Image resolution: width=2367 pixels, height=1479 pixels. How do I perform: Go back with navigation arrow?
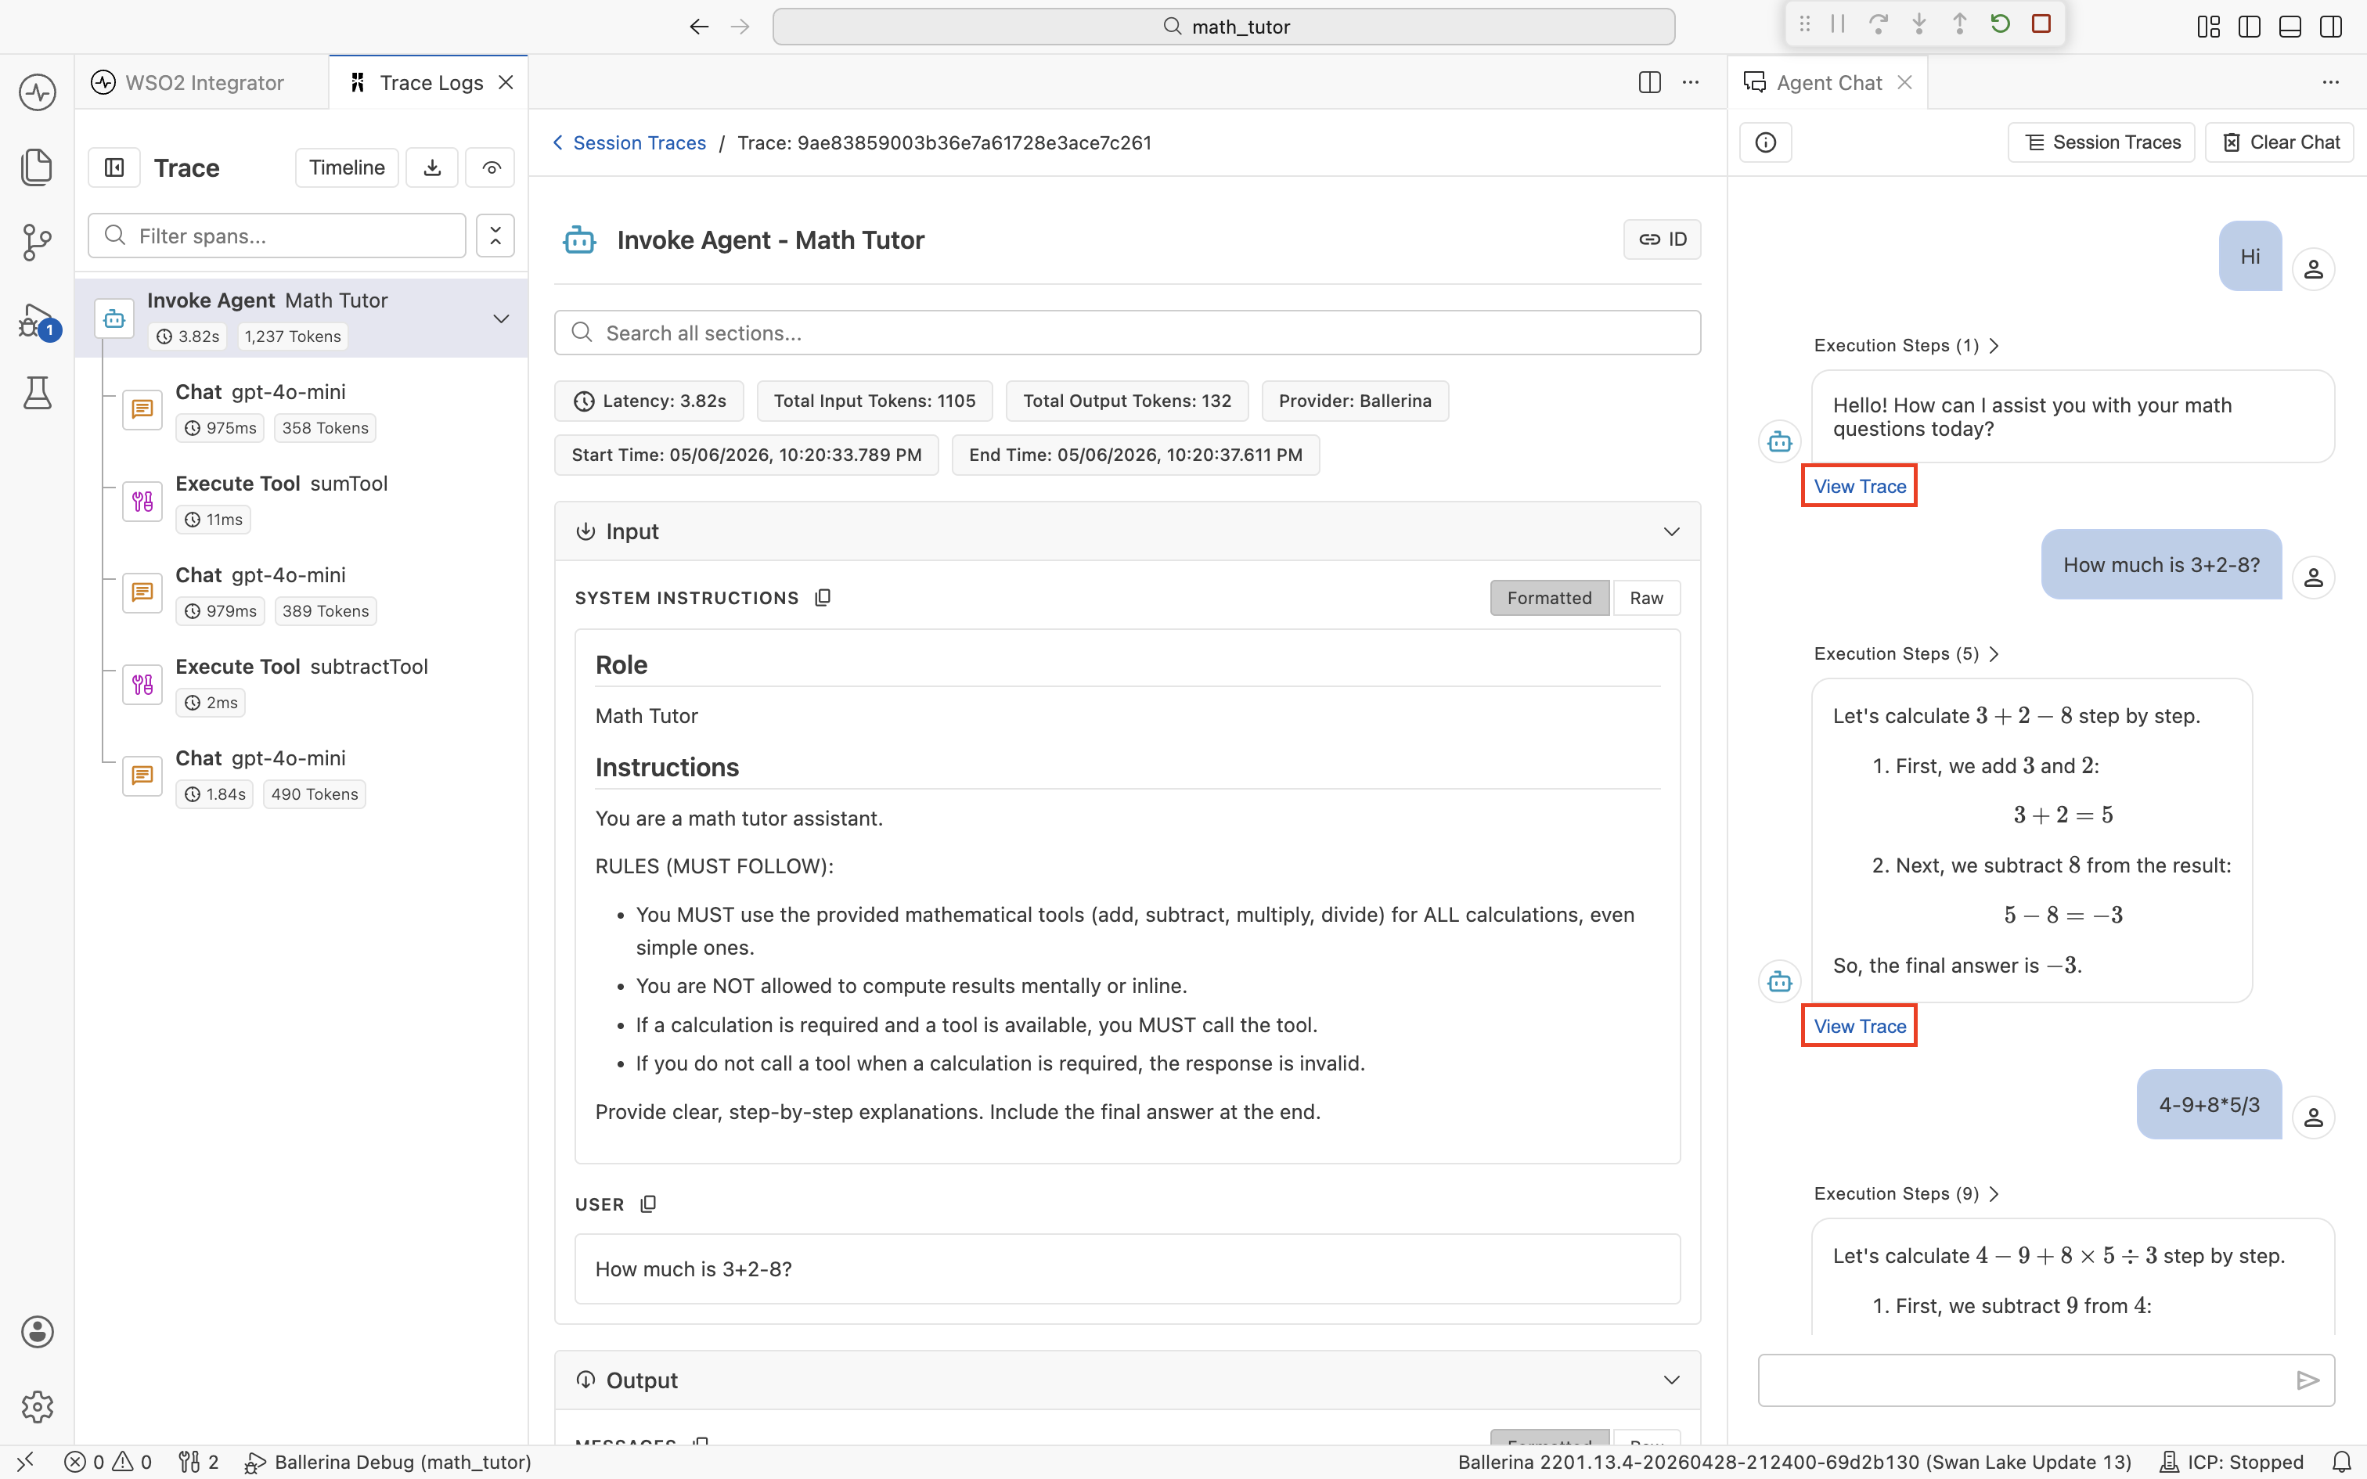click(698, 27)
